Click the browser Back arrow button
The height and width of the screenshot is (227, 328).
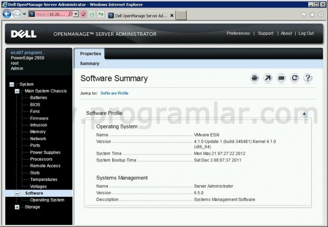click(7, 14)
